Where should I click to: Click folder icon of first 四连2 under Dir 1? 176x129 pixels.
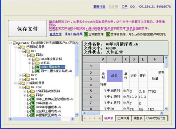pyautogui.click(x=33, y=55)
